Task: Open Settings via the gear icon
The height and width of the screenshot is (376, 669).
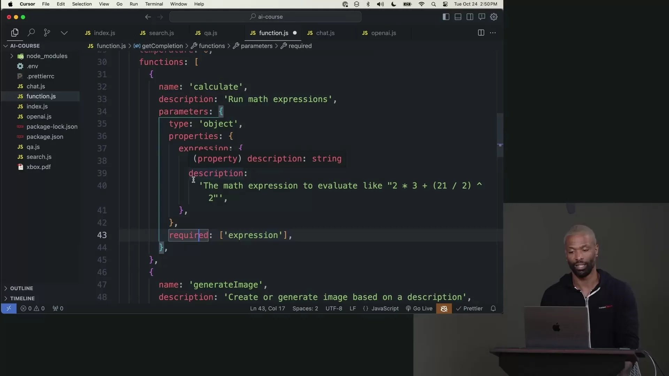Action: tap(494, 17)
